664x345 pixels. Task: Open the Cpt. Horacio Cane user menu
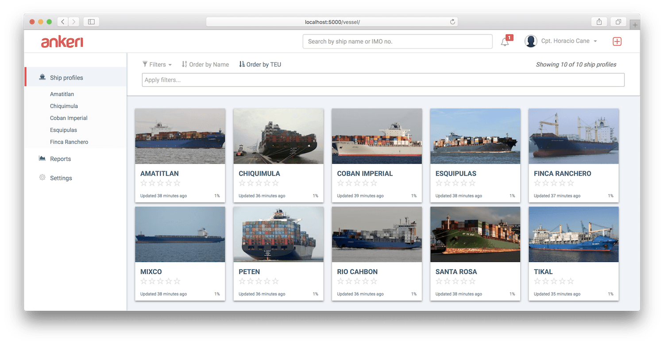(x=569, y=41)
